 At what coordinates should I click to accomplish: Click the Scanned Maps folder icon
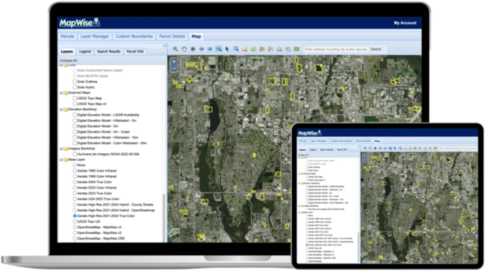tap(66, 93)
